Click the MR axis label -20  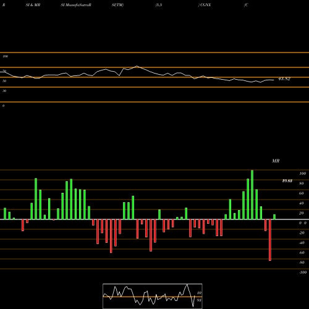(302, 233)
